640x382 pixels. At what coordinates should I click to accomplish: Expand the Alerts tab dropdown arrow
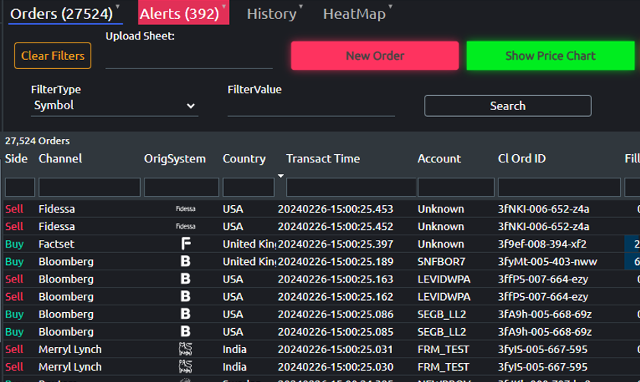tap(224, 7)
